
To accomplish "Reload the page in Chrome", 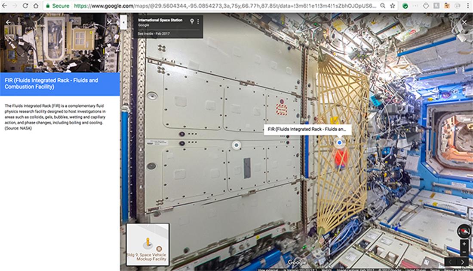I will coord(25,6).
